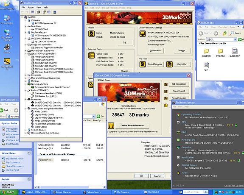Screen dimensions: 244x195
Task: Expand Universal Serial Bus controllers node
Action: (25, 133)
